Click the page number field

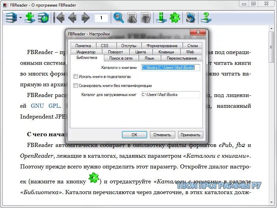pos(101,18)
